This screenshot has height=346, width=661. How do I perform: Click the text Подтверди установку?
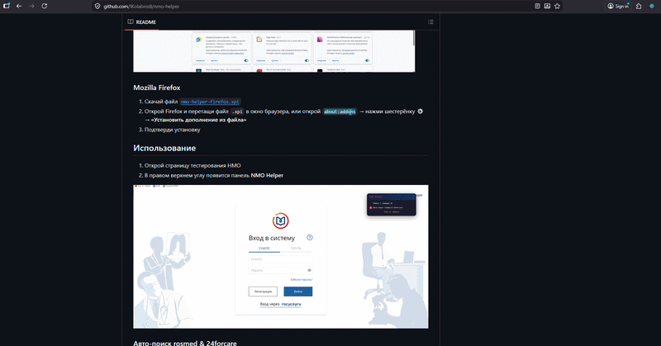click(172, 130)
